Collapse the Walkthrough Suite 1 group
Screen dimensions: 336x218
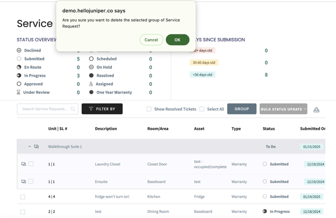(30, 147)
